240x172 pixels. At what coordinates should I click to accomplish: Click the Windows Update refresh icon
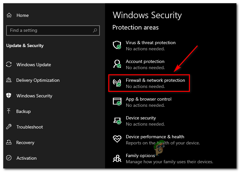pos(9,65)
